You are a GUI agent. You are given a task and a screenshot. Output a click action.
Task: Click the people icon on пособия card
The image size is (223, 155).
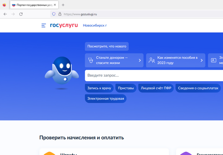coord(152,60)
